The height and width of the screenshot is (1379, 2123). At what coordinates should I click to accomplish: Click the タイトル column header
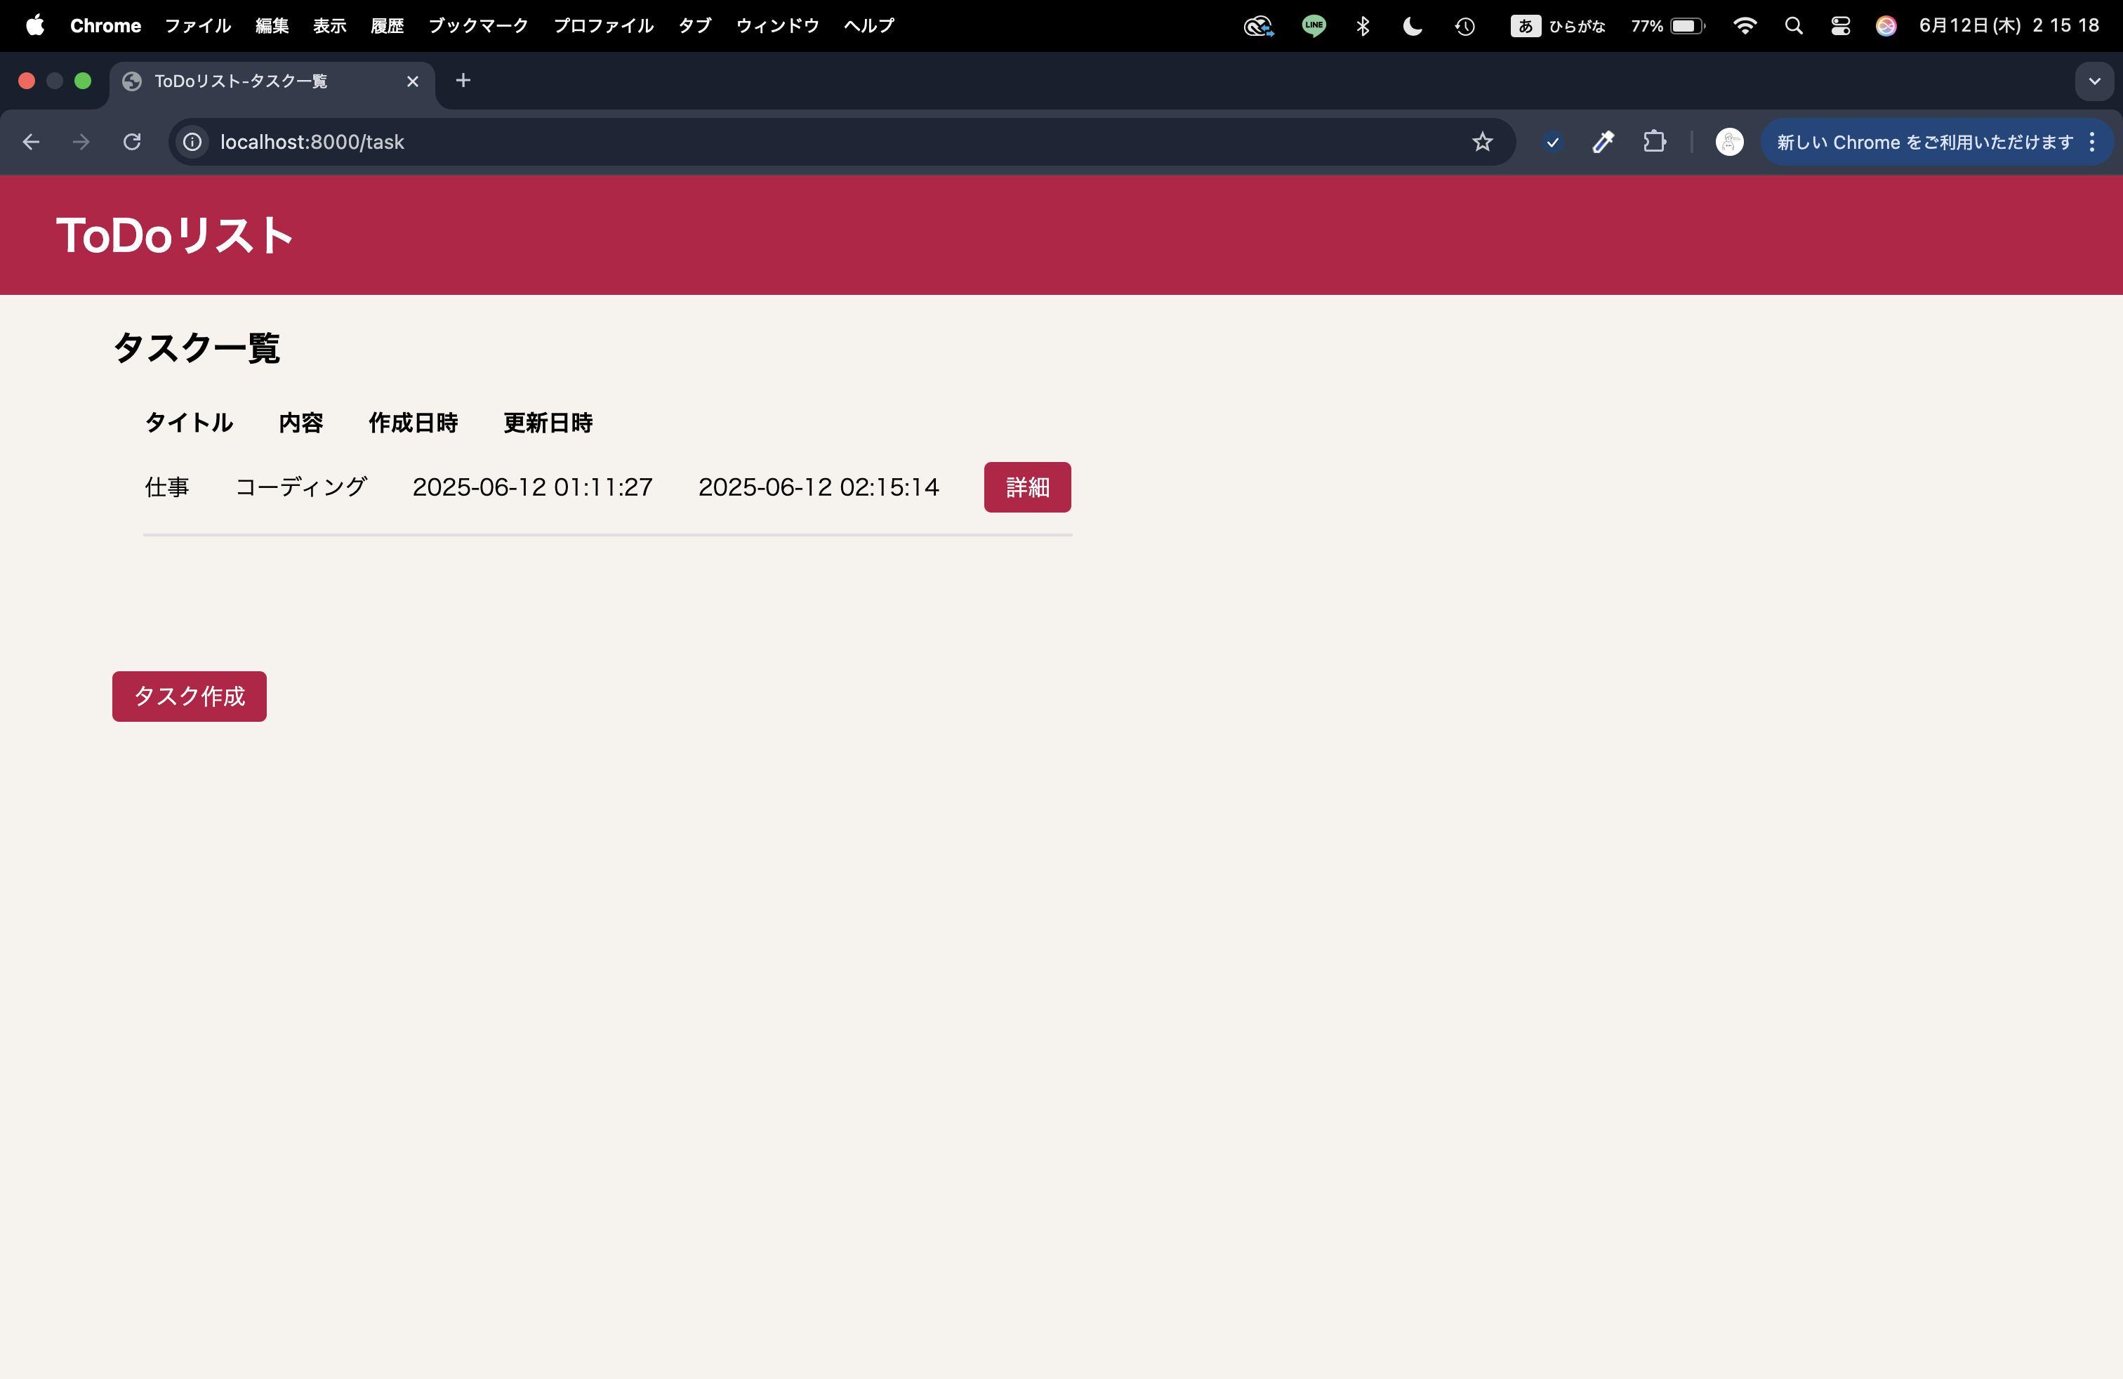(x=189, y=423)
